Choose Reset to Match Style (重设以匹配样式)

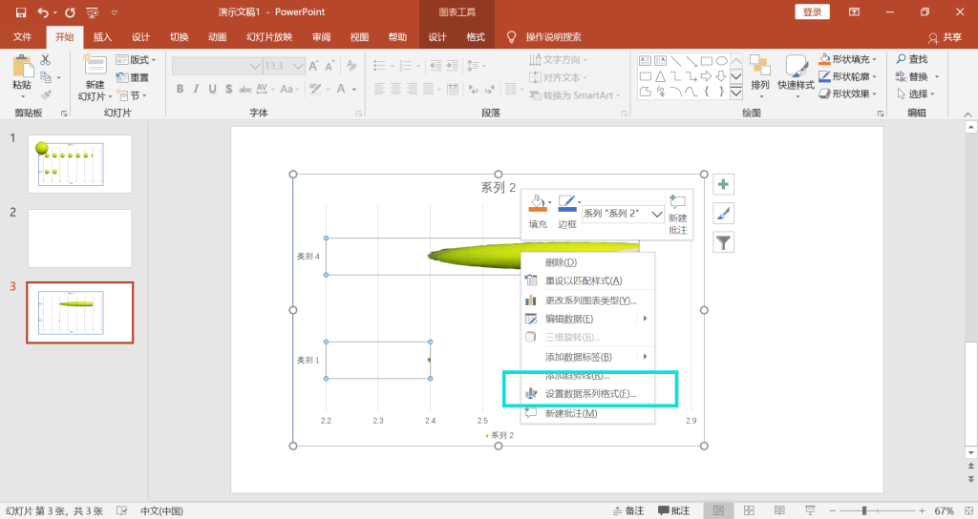click(x=587, y=281)
